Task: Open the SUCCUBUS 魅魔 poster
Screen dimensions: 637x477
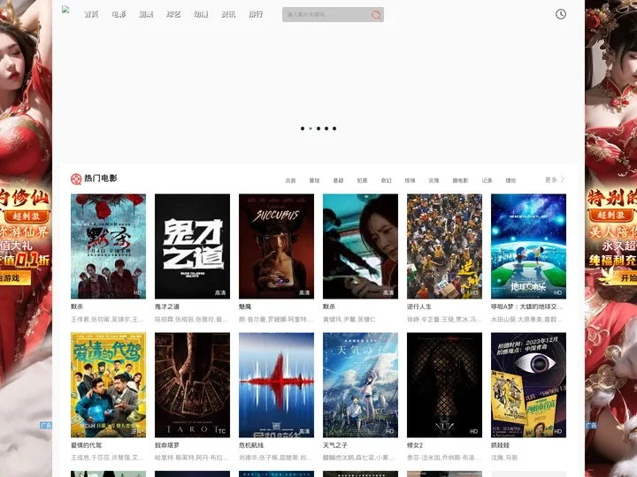Action: [276, 246]
